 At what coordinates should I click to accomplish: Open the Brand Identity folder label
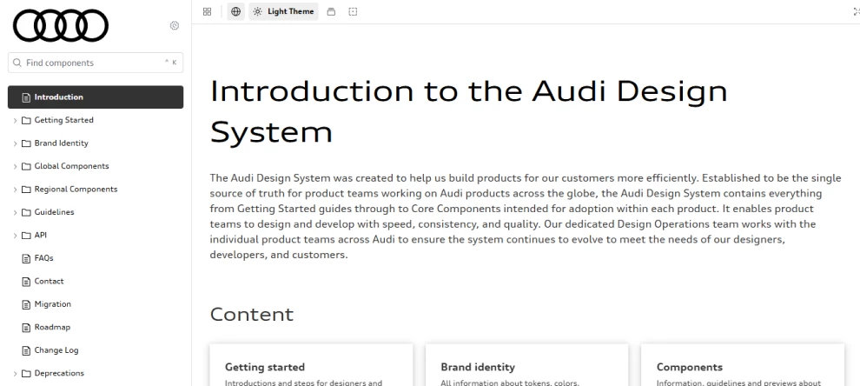pos(61,143)
